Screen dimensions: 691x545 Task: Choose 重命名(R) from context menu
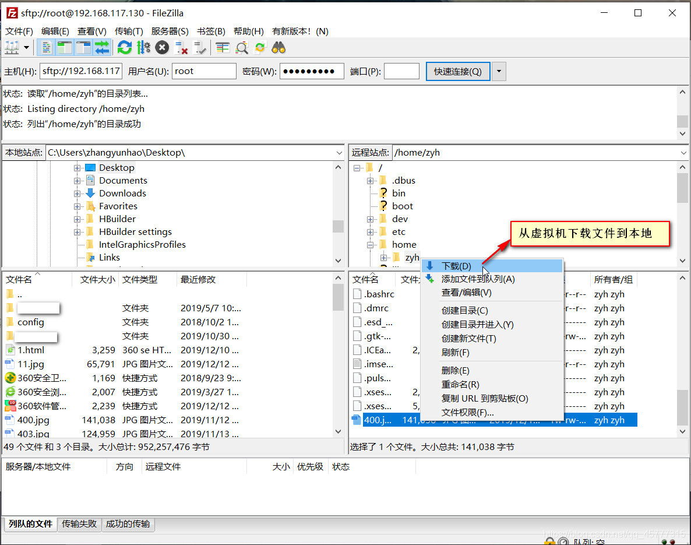492,385
